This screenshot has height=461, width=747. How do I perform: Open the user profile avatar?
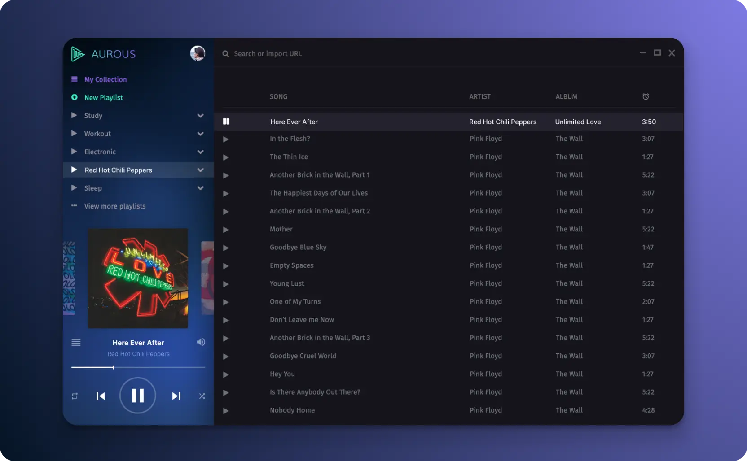pyautogui.click(x=198, y=53)
